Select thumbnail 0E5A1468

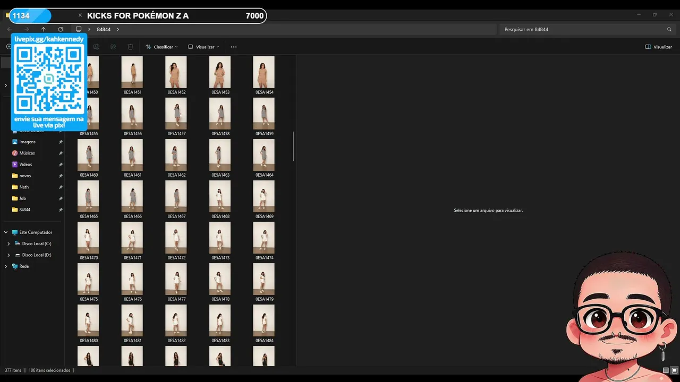point(220,196)
